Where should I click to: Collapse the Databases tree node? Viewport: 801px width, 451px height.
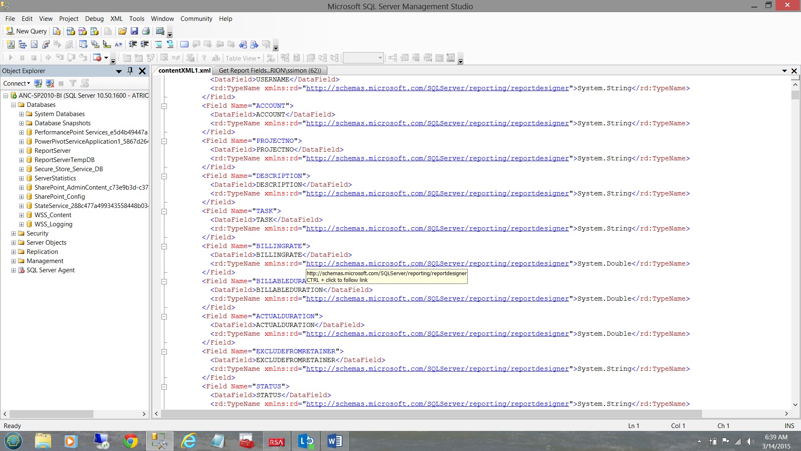tap(13, 105)
